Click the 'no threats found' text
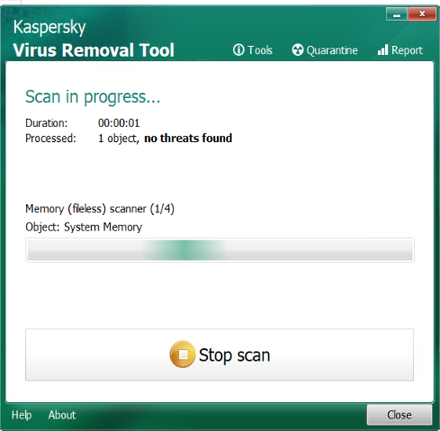The height and width of the screenshot is (431, 440). [188, 139]
